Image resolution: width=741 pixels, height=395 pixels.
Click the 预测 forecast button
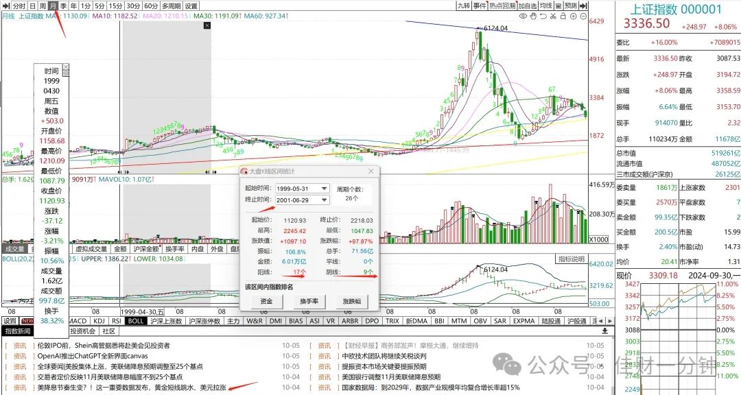[x=571, y=5]
